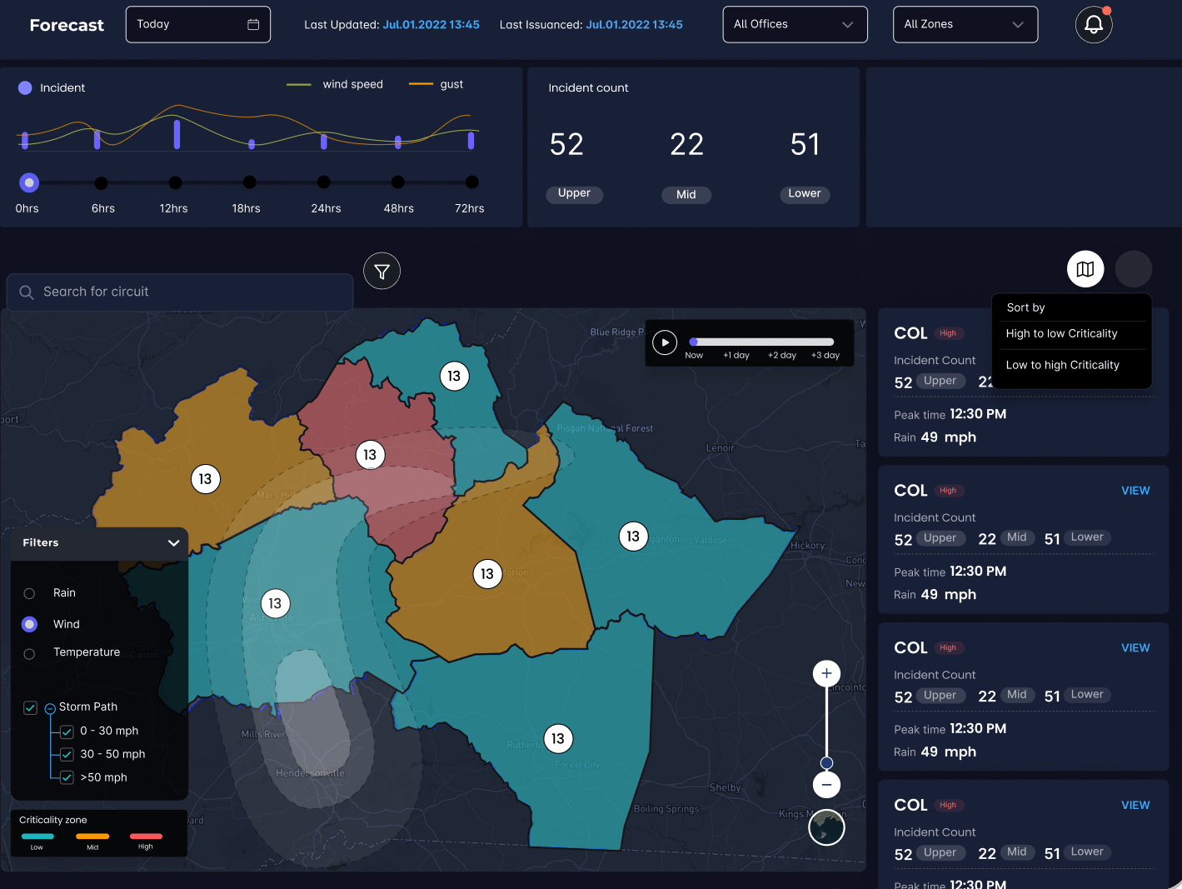
Task: Select the 24hrs timeline point
Action: [324, 182]
